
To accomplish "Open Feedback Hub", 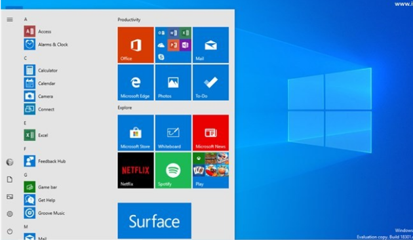I will tap(45, 161).
